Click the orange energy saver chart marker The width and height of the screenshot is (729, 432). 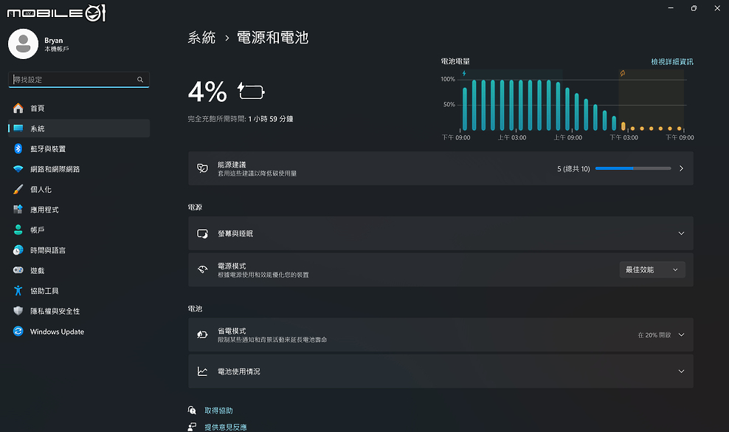[x=623, y=74]
